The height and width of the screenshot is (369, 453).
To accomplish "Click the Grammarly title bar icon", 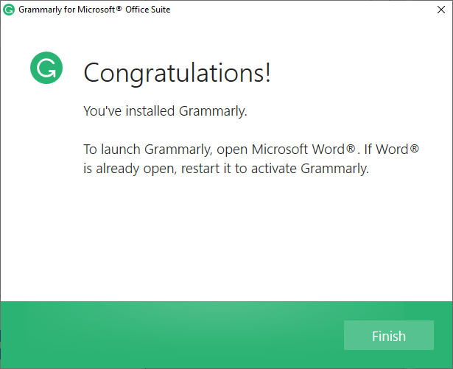I will click(9, 10).
